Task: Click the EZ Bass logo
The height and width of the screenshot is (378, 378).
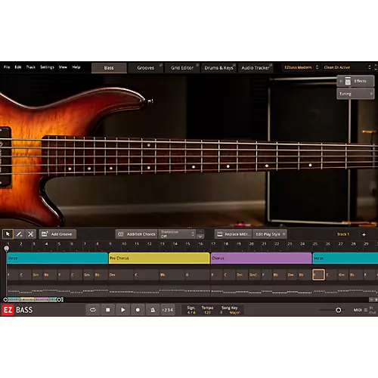Action: click(17, 310)
